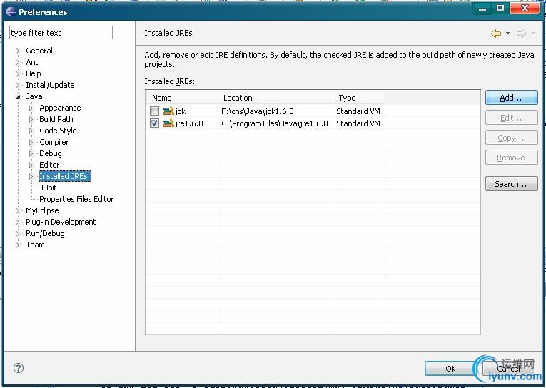This screenshot has width=546, height=388.
Task: Click the jre1.6.0 name in the table
Action: [x=189, y=123]
